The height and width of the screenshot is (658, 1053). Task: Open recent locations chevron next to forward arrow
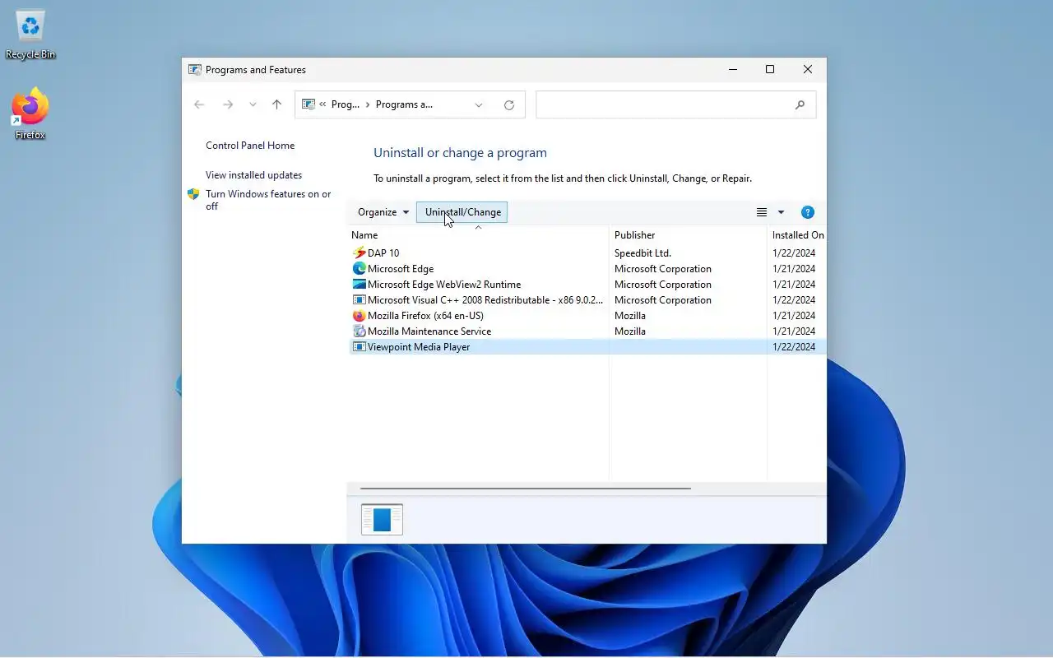pyautogui.click(x=253, y=104)
